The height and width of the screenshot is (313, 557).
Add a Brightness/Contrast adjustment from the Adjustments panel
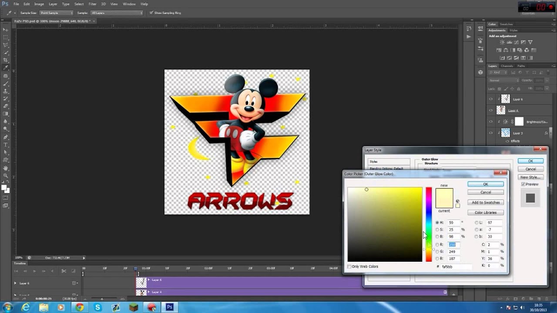click(x=502, y=43)
